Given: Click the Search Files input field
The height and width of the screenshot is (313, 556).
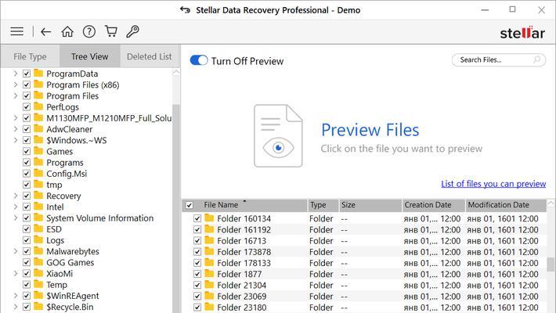Looking at the screenshot, I should [x=495, y=60].
